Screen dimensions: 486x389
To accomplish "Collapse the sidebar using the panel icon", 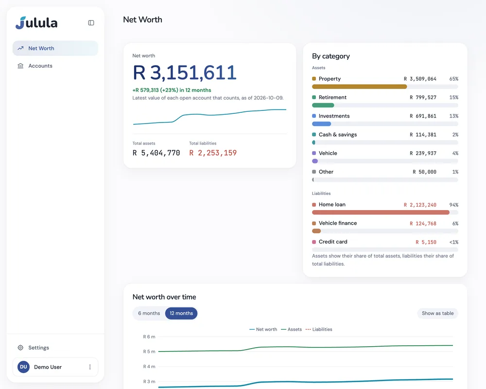I will (x=91, y=23).
